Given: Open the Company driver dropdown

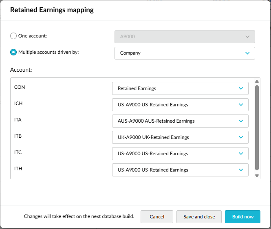Looking at the screenshot, I should pos(184,53).
